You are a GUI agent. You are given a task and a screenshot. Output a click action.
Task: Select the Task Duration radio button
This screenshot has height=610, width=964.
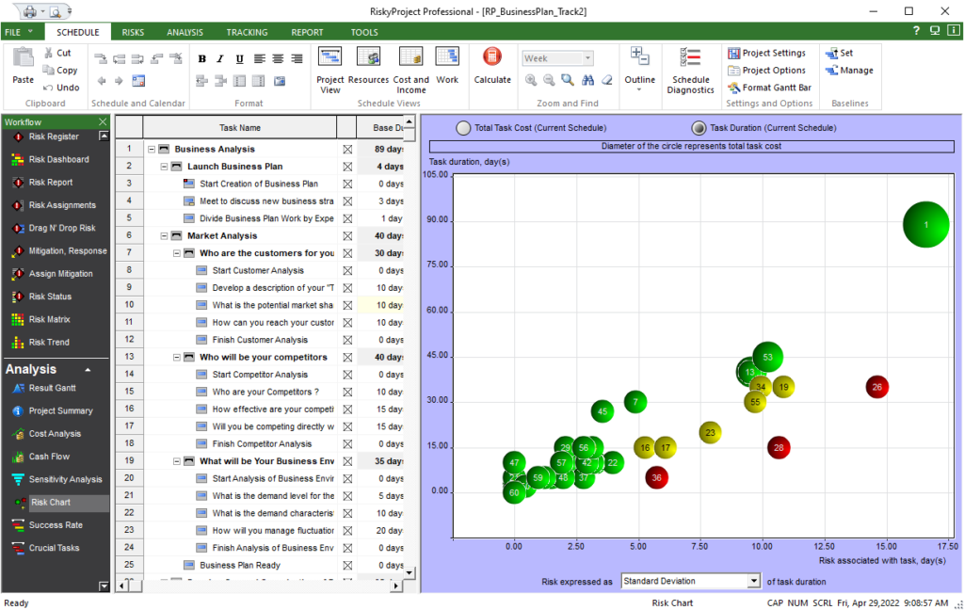pyautogui.click(x=699, y=127)
